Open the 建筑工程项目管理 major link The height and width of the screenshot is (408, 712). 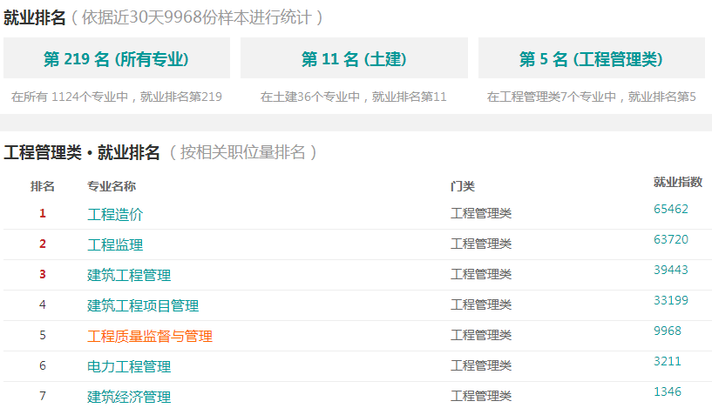point(143,305)
